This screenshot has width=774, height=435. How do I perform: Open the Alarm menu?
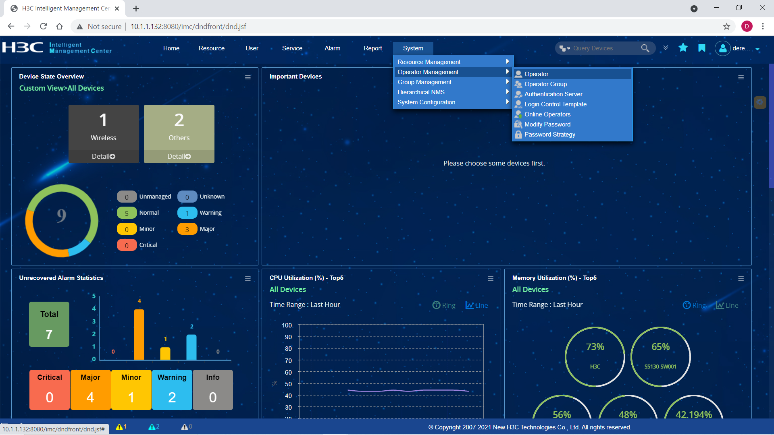coord(333,48)
